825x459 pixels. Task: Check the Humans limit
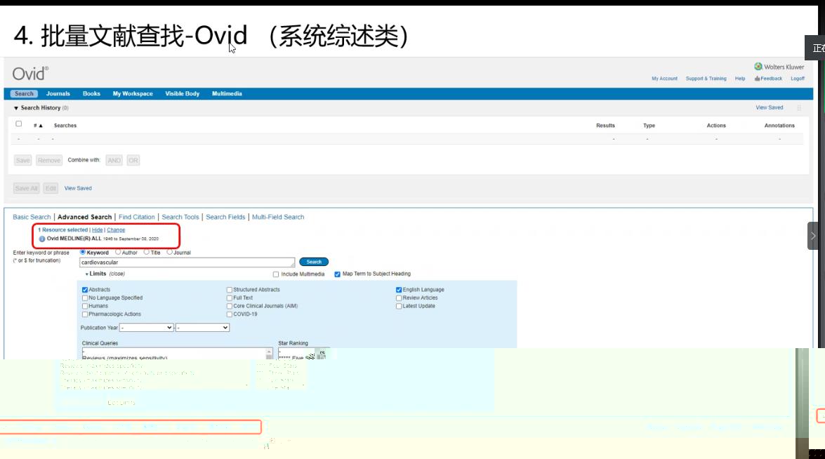(85, 306)
